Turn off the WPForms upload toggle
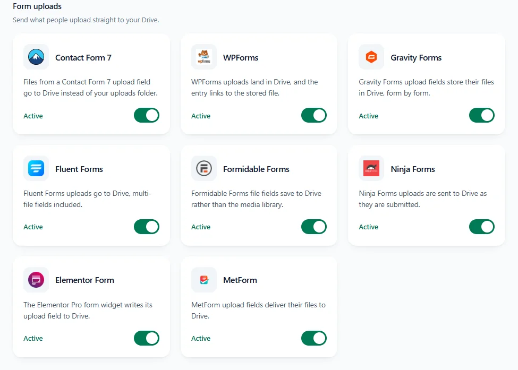 (x=314, y=116)
